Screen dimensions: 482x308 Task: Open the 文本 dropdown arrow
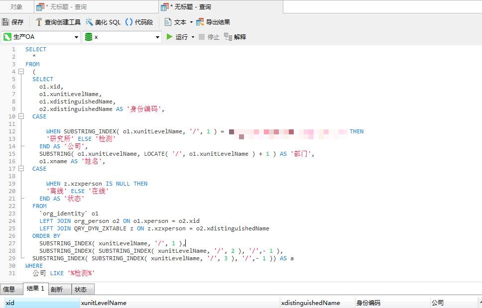click(x=191, y=22)
